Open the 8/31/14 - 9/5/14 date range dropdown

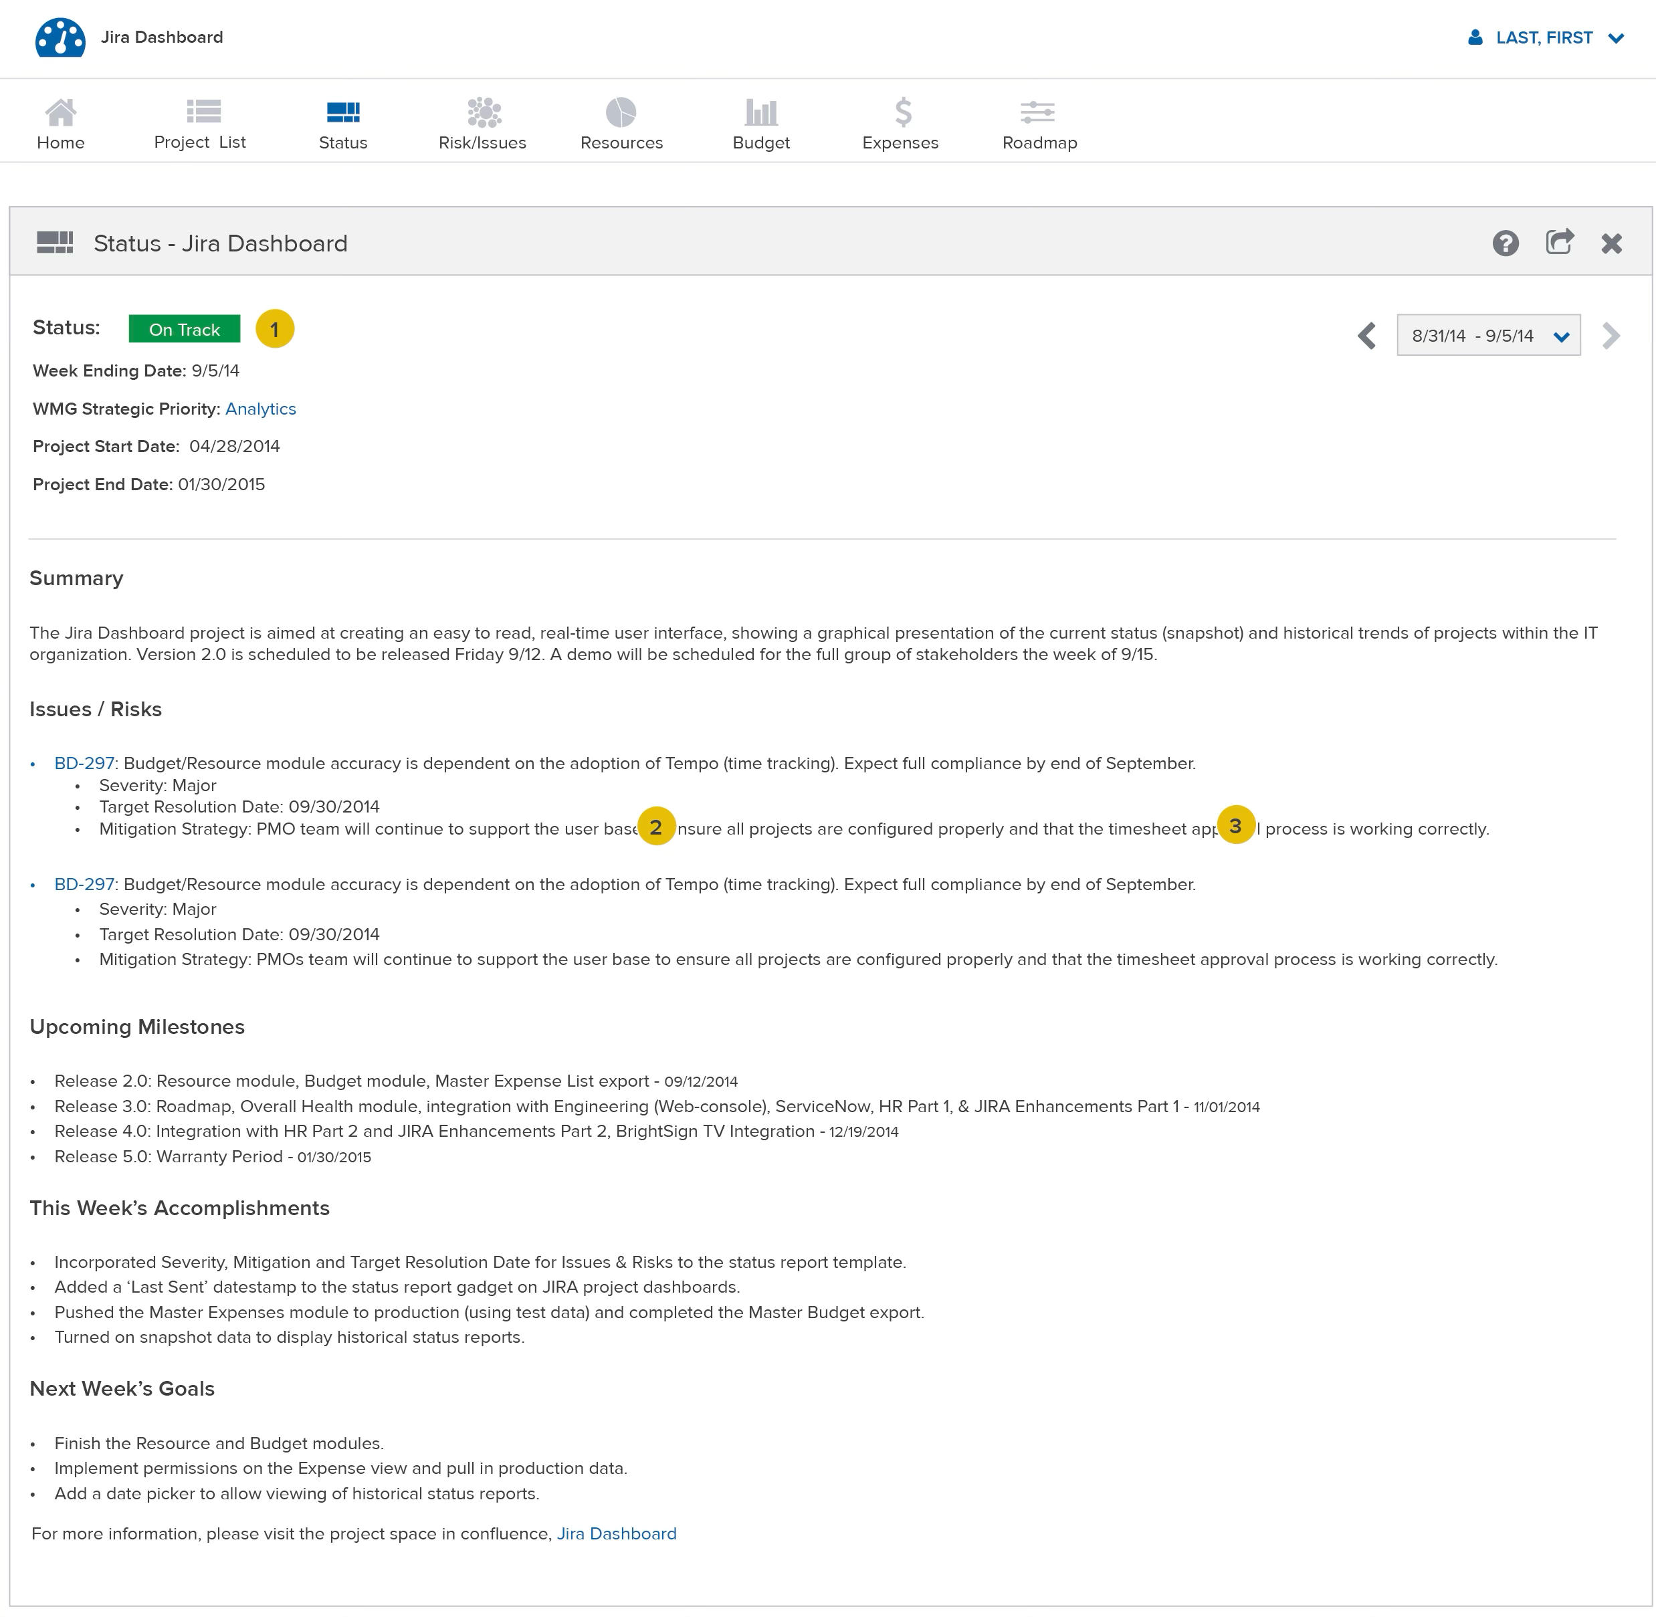pos(1488,336)
